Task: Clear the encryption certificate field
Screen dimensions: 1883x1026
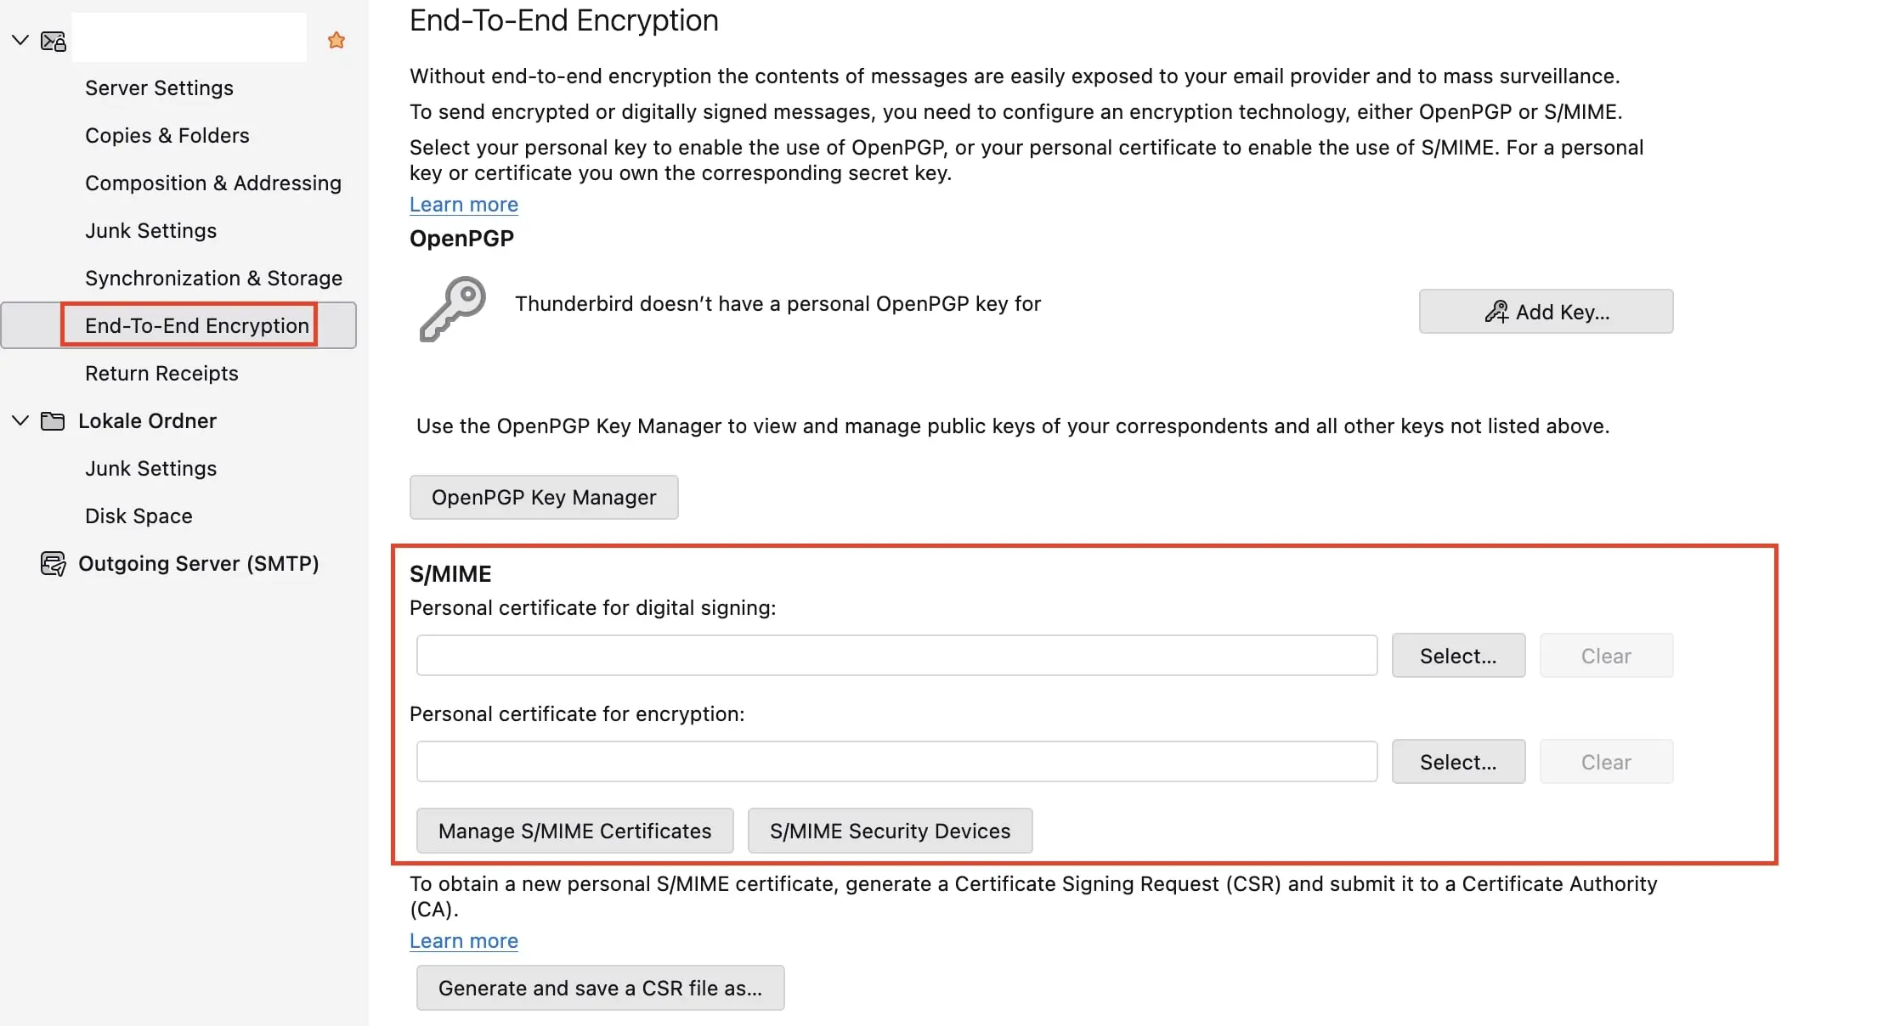Action: 1605,761
